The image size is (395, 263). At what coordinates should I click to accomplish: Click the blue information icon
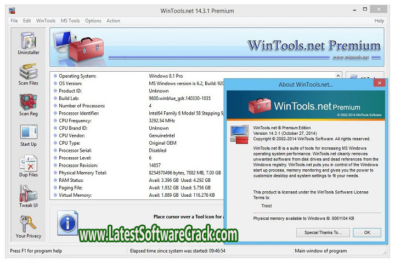coord(67,222)
